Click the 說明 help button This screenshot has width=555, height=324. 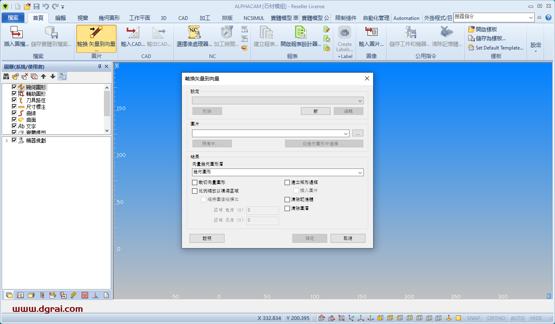pyautogui.click(x=207, y=238)
